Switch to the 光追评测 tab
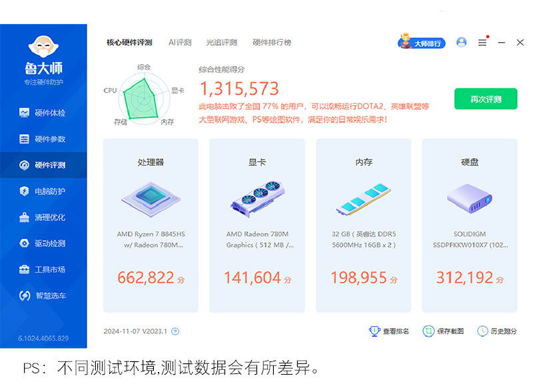This screenshot has width=533, height=382. (222, 43)
